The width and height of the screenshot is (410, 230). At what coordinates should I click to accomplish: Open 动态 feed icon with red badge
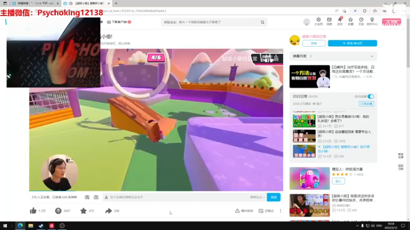(340, 21)
